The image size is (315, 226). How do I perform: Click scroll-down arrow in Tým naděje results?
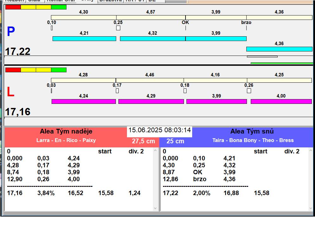155,208
